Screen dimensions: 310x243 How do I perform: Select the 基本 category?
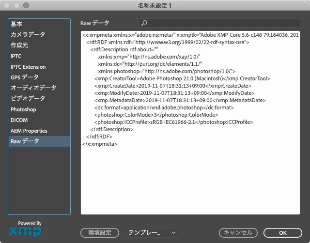tap(39, 24)
